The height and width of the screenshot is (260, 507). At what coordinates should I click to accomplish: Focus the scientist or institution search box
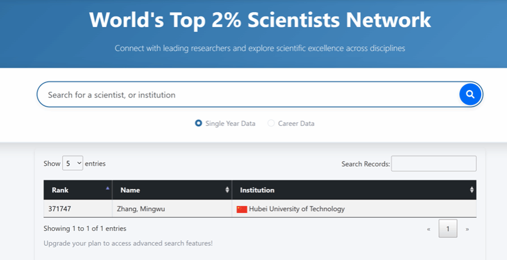coord(246,95)
